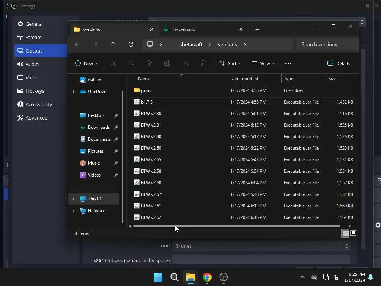Add a new Explorer tab

[x=257, y=30]
